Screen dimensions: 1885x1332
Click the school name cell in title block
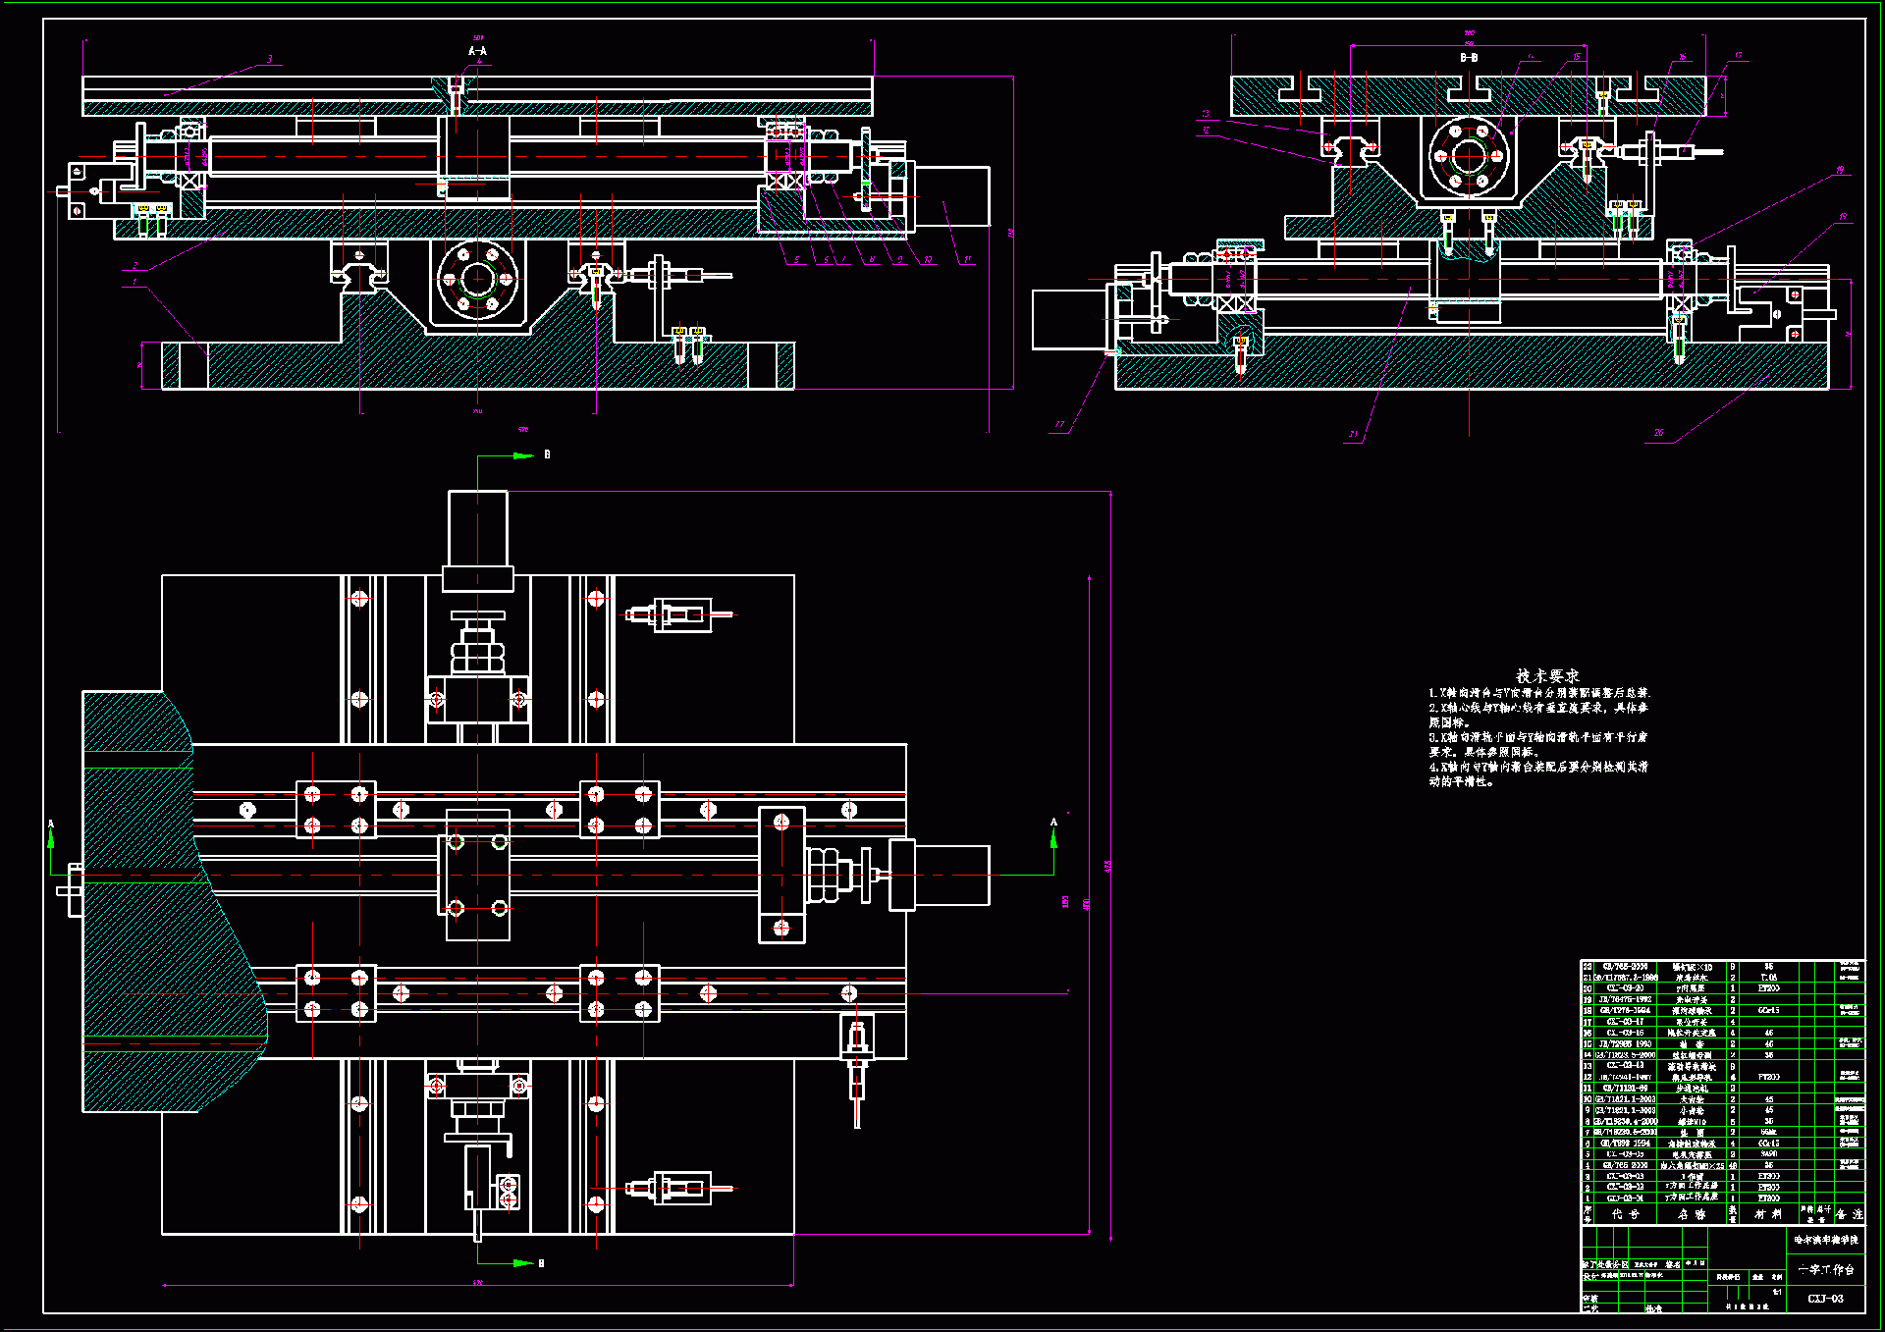click(x=1825, y=1240)
